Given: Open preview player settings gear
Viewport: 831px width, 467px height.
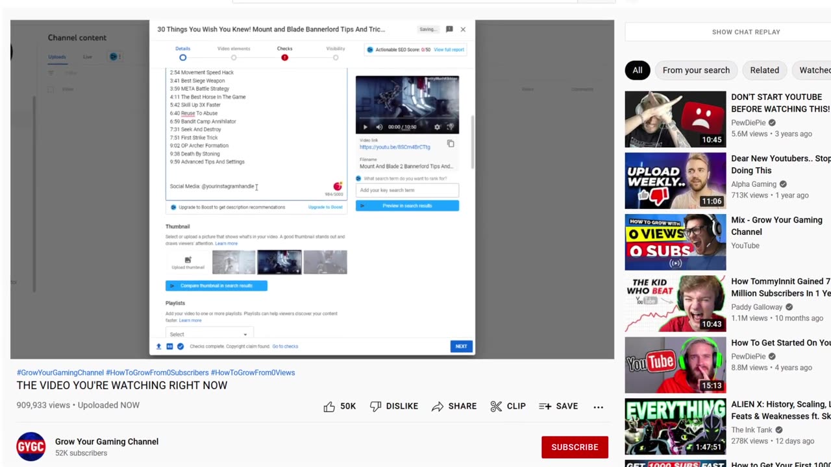Looking at the screenshot, I should pos(437,127).
